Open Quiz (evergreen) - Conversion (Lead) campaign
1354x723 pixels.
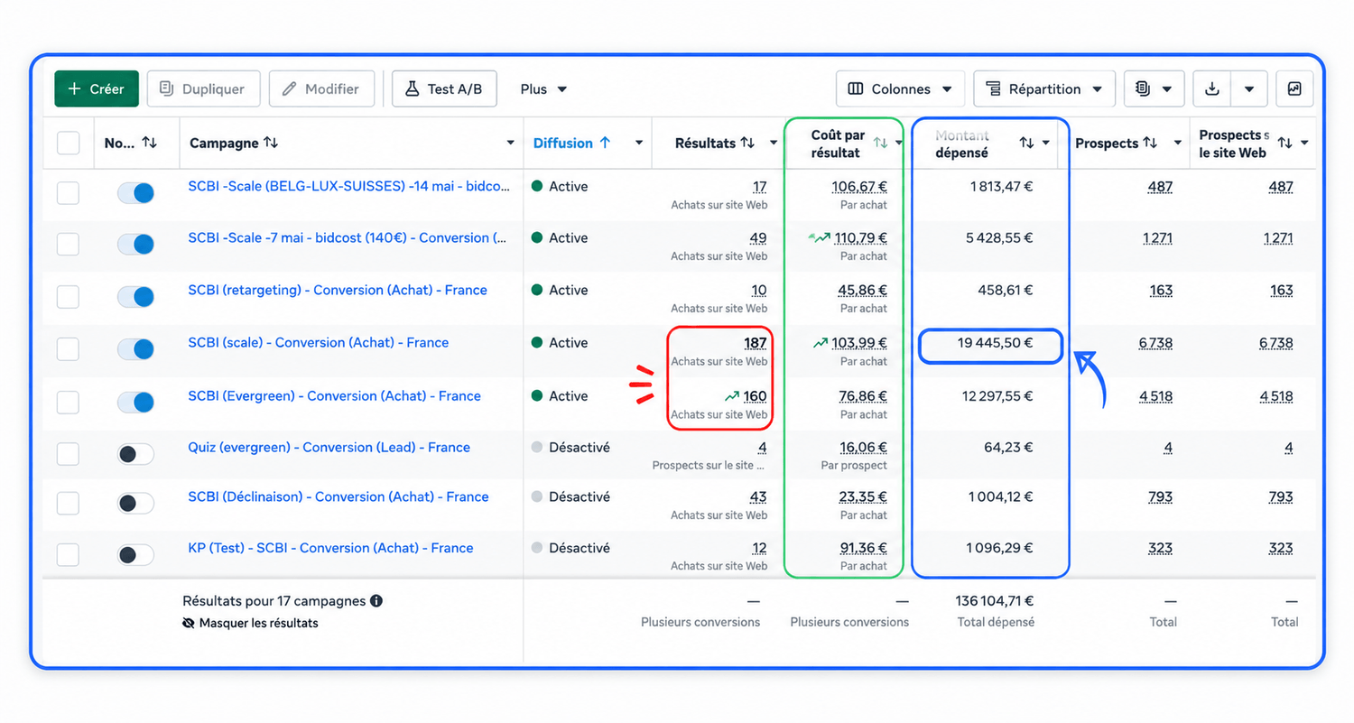329,448
